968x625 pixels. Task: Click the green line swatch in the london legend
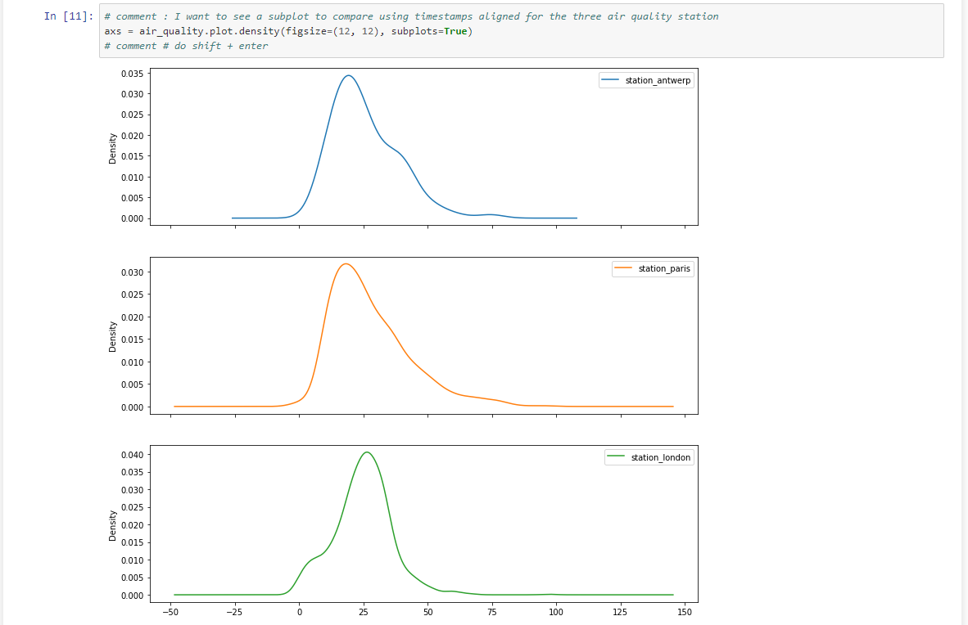point(617,457)
